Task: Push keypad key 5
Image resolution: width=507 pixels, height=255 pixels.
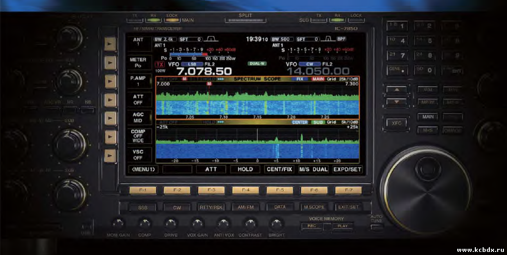Action: pos(424,41)
